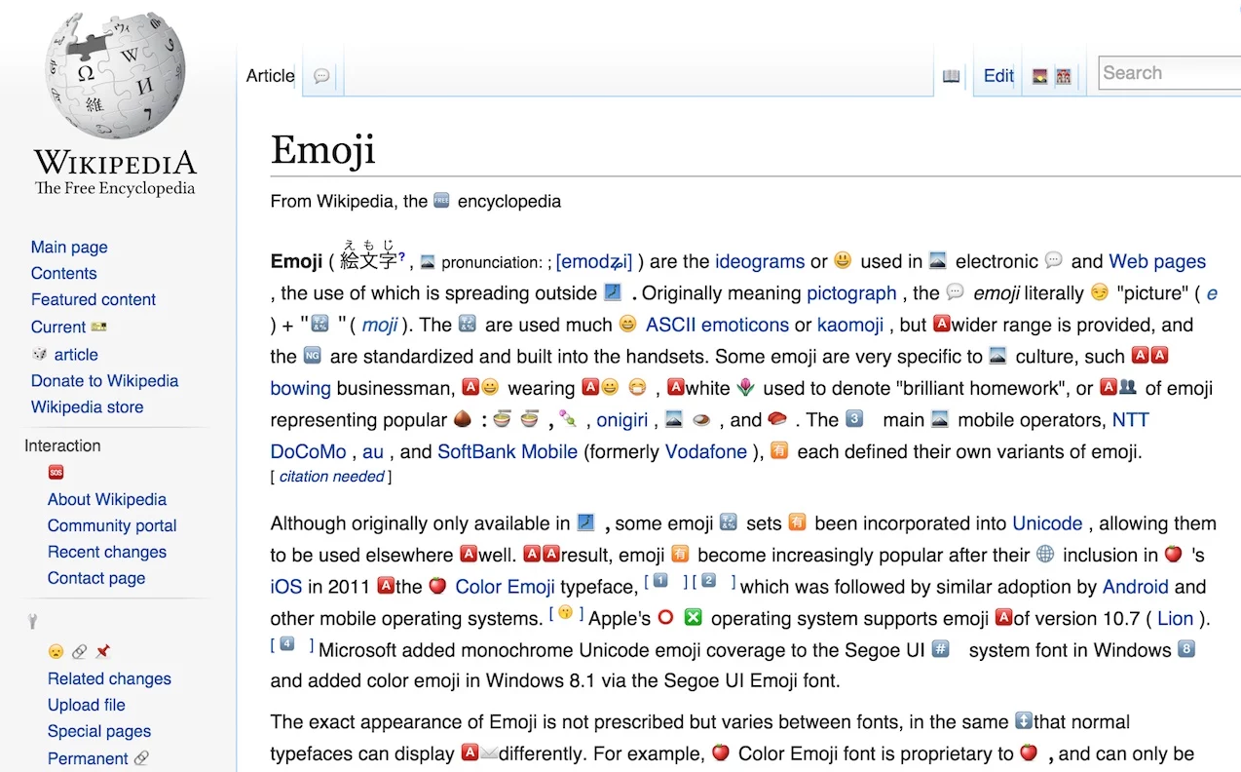Click the frowning face emoji in the sidebar tools
The width and height of the screenshot is (1241, 772).
(x=56, y=651)
